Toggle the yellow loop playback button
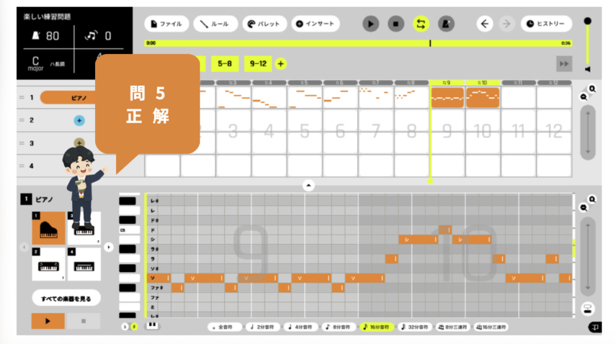 click(420, 24)
